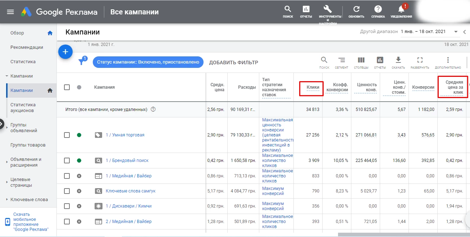Select checkbox for 1 / Медийная / Вайбер
470x237 pixels.
coord(67,176)
